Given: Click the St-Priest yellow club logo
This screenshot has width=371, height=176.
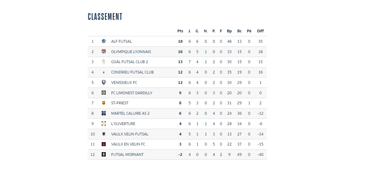Looking at the screenshot, I should [x=104, y=103].
